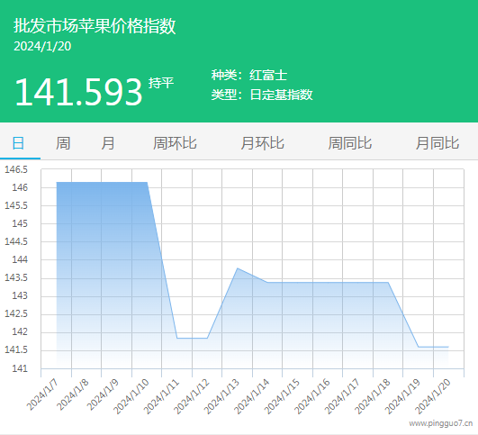Switch to the 周 weekly tab

pyautogui.click(x=63, y=143)
